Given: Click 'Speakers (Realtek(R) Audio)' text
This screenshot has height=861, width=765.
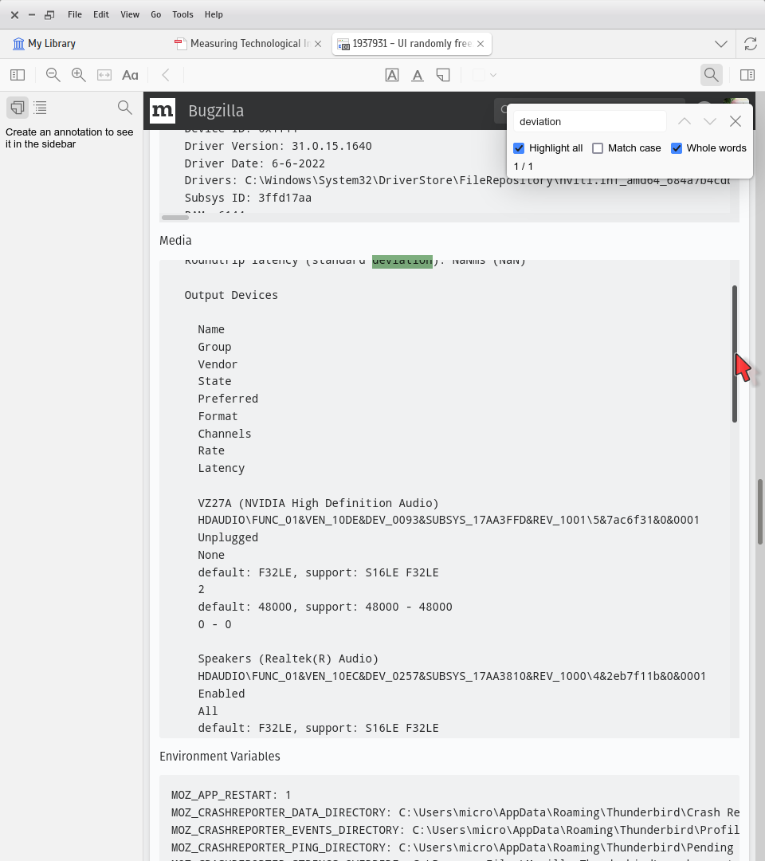Looking at the screenshot, I should [x=288, y=659].
